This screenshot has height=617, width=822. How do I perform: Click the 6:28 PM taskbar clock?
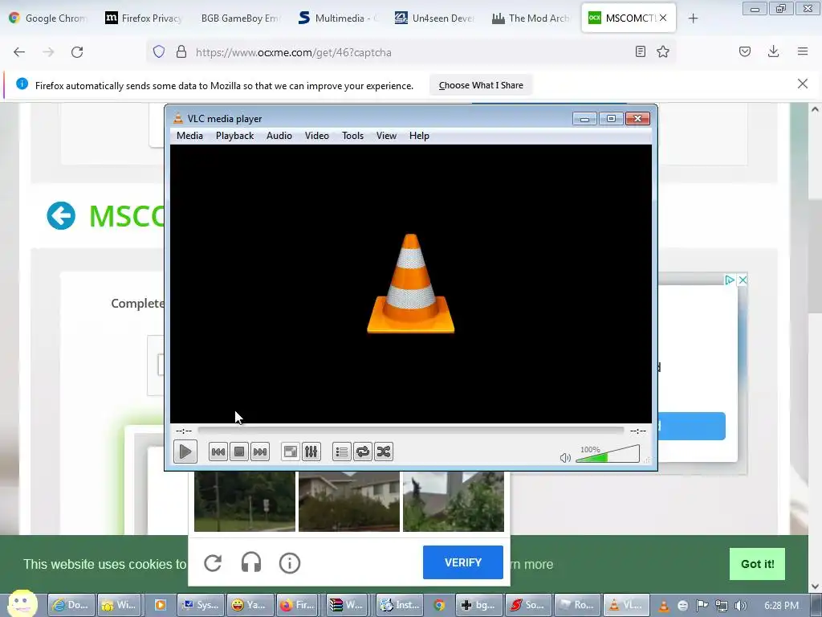781,606
